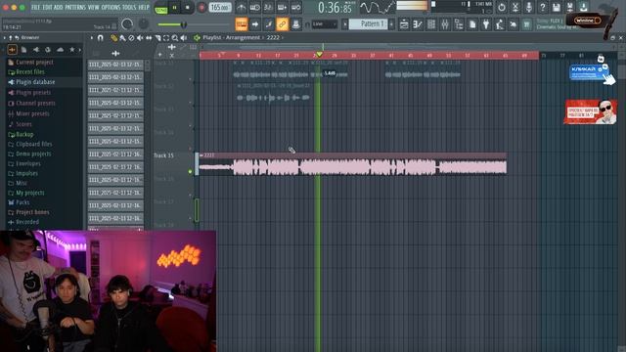Toggle the multilink to controllers icon
The width and height of the screenshot is (626, 352).
point(283,24)
